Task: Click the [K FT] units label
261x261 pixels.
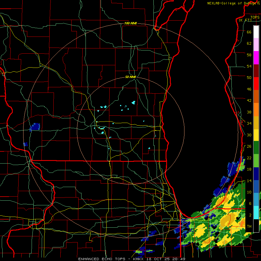Action: [245, 20]
